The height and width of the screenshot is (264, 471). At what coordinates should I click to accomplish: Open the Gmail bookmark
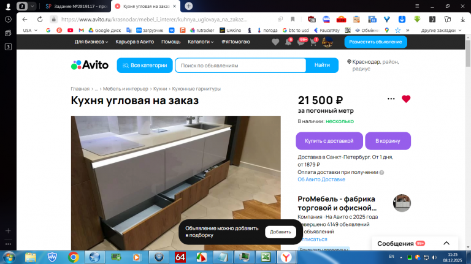point(81,30)
